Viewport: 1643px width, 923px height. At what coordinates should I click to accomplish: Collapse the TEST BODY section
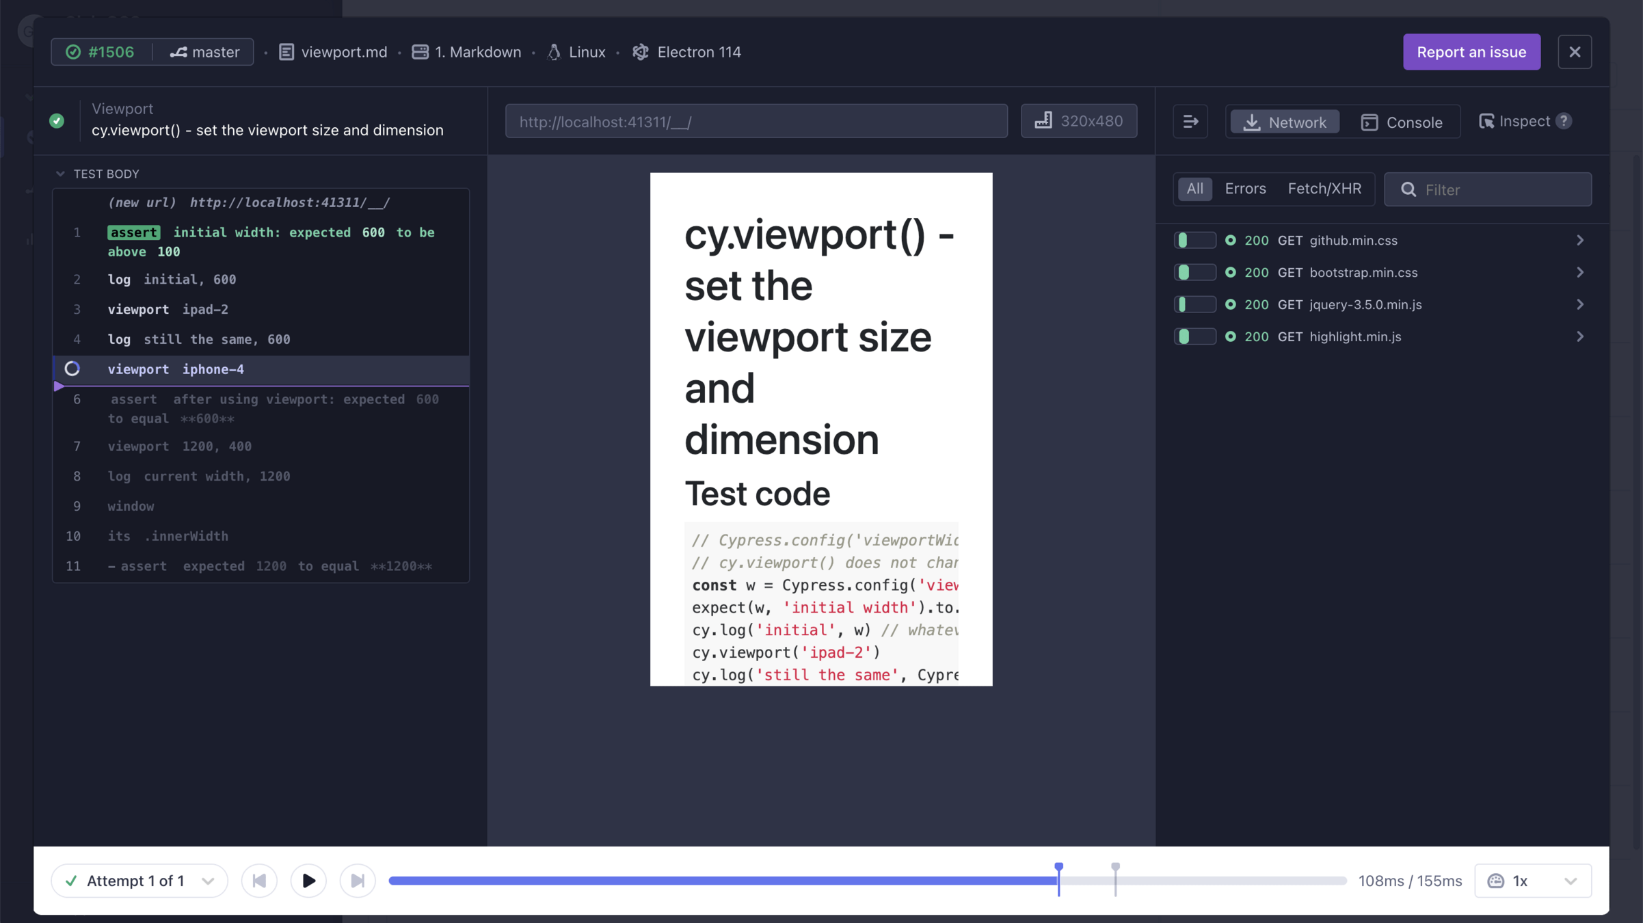click(x=61, y=174)
